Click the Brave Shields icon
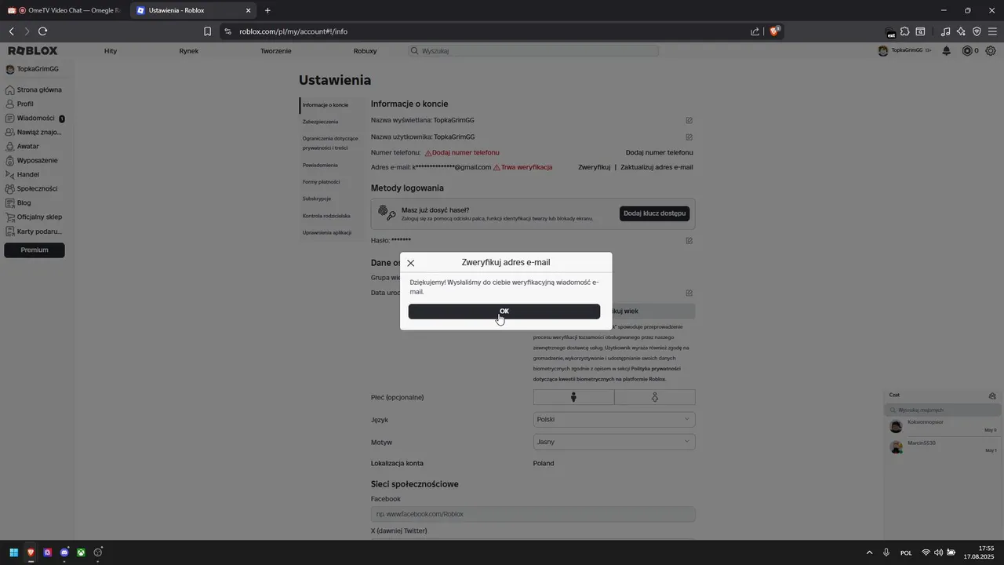1004x565 pixels. click(775, 31)
